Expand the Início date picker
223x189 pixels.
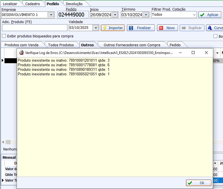click(x=115, y=15)
